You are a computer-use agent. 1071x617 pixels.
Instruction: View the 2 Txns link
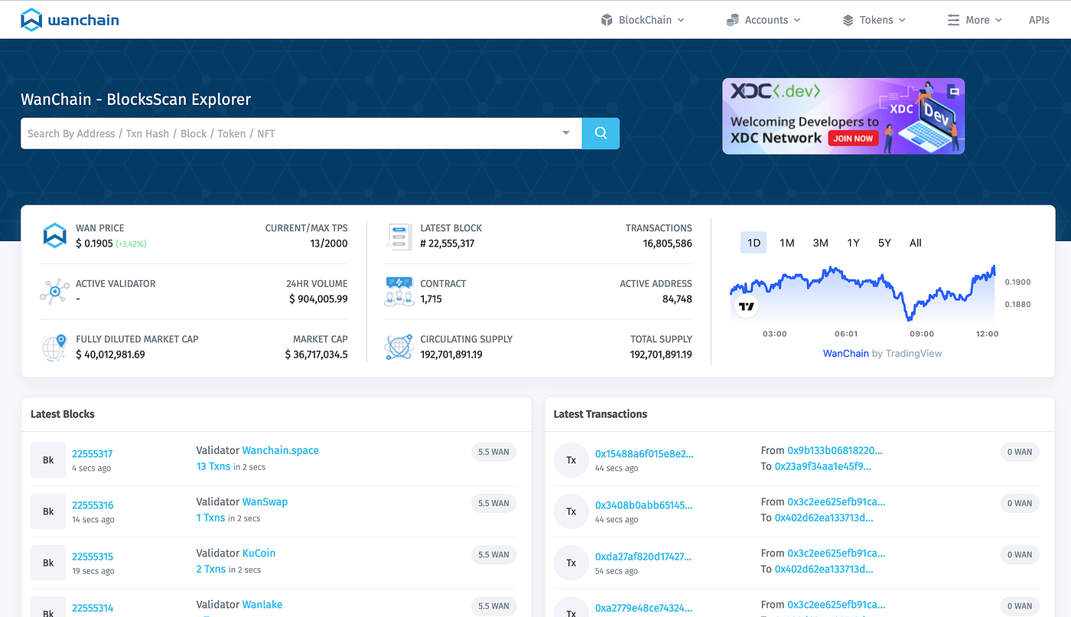(x=210, y=569)
